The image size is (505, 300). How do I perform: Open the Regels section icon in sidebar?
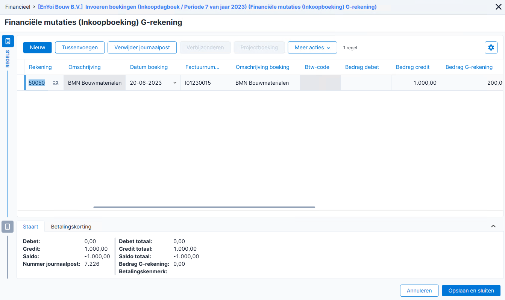(8, 41)
